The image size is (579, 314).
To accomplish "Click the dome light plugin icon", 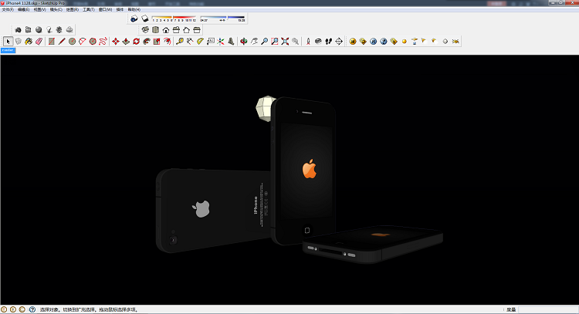I will pos(69,30).
